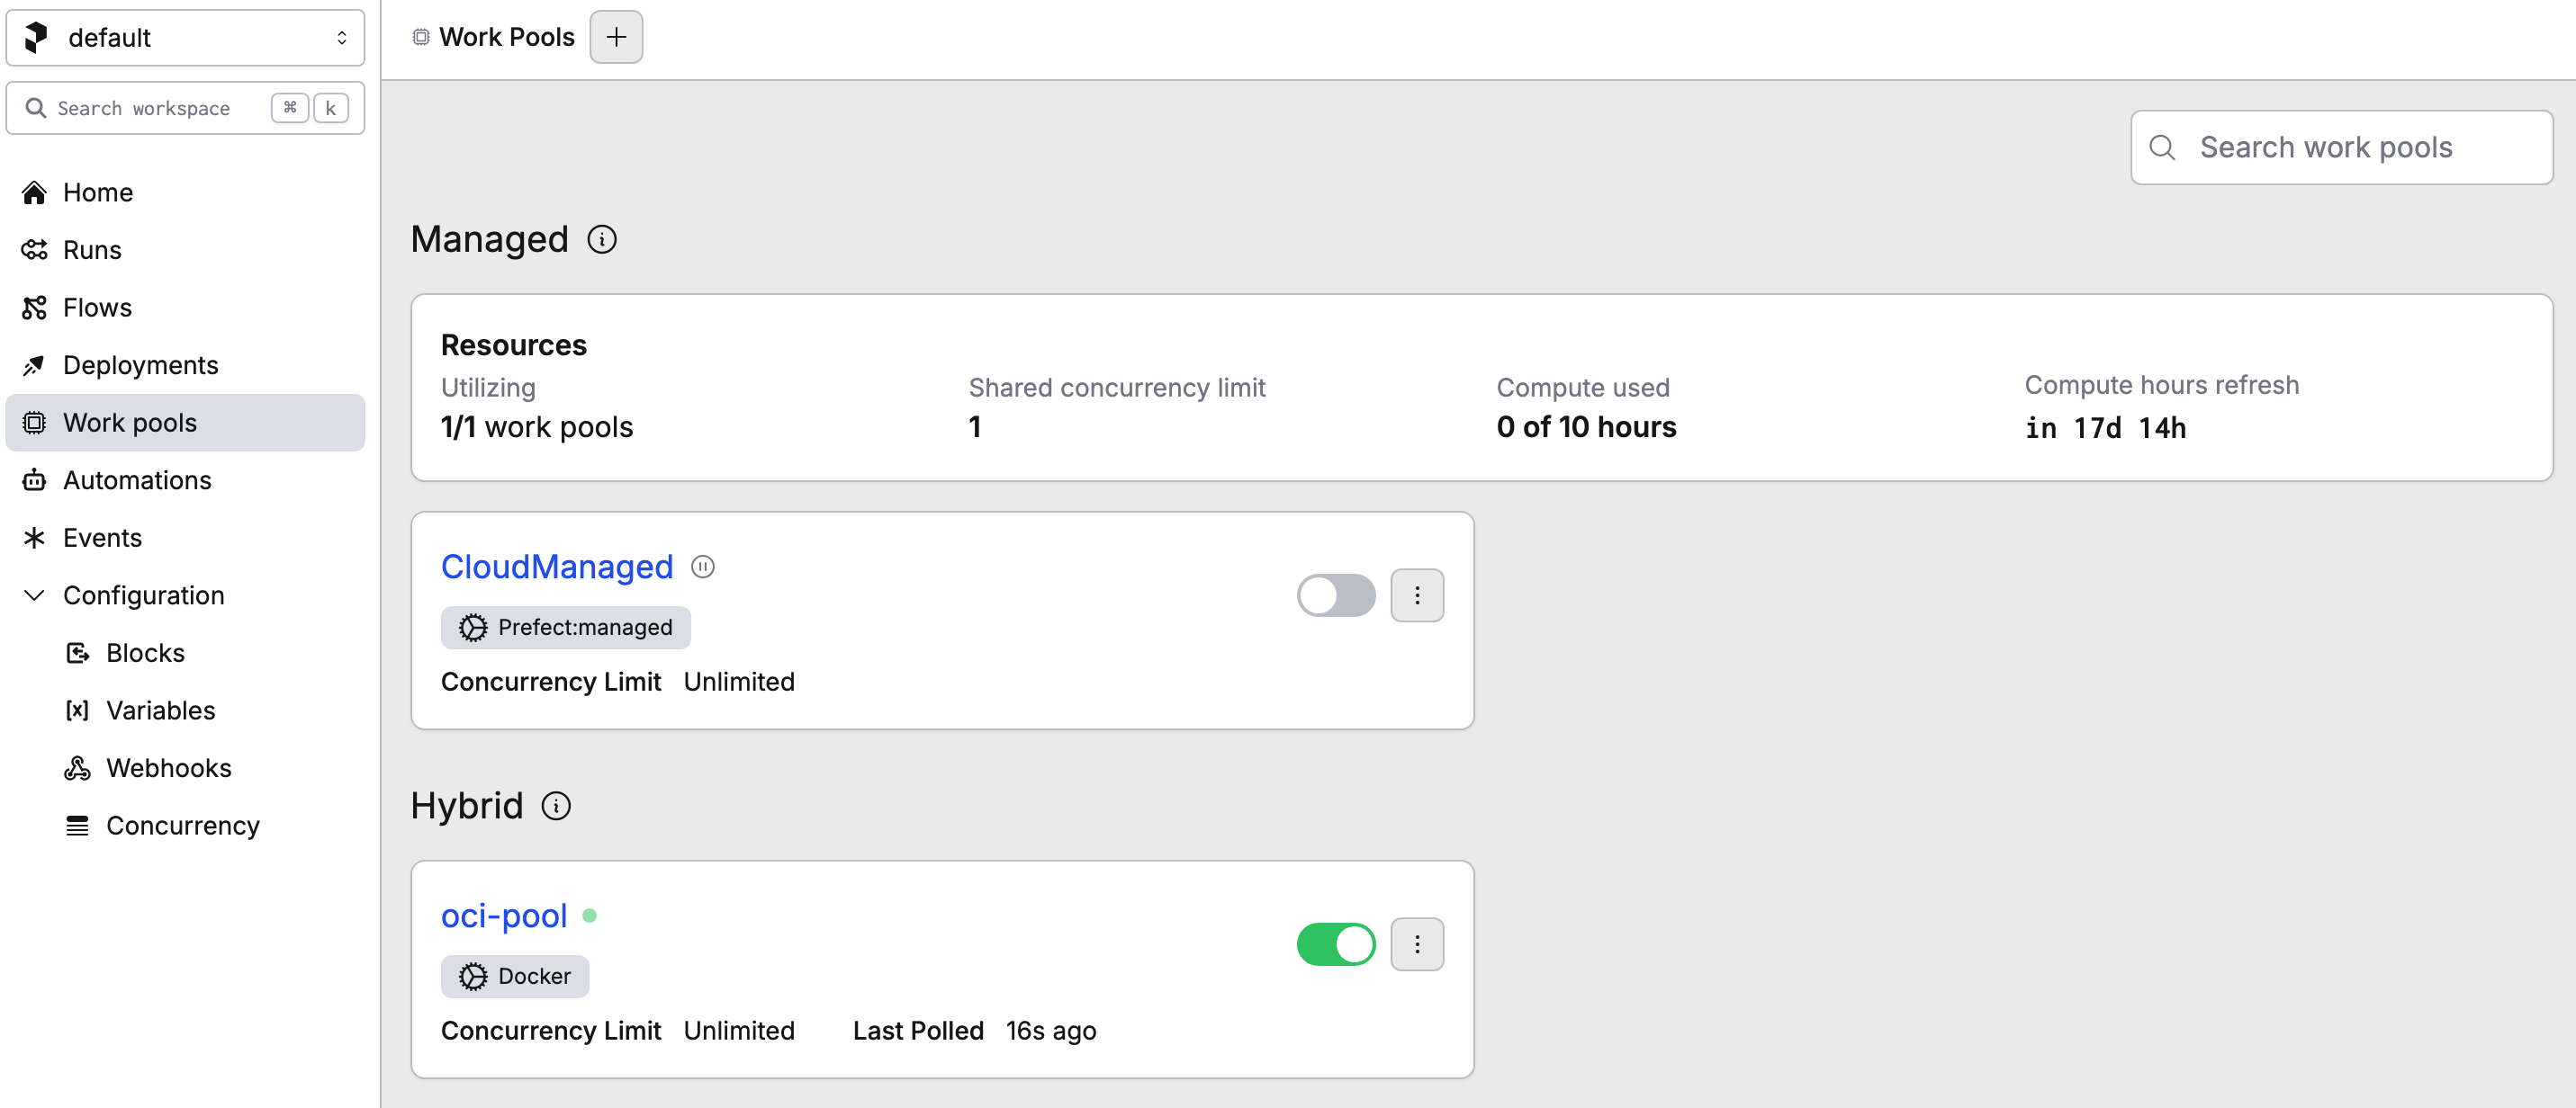Enable the CloudManaged work pool toggle
Viewport: 2576px width, 1108px height.
(x=1335, y=595)
